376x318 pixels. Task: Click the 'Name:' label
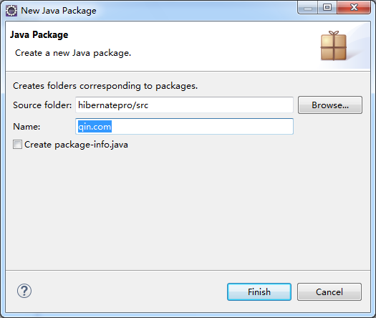click(26, 127)
